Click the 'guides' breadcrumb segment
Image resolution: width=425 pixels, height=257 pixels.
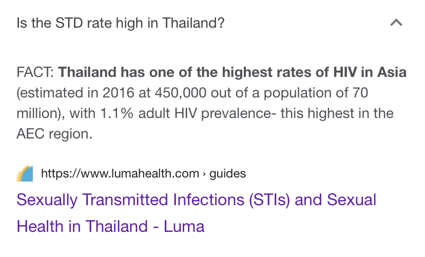click(x=228, y=173)
